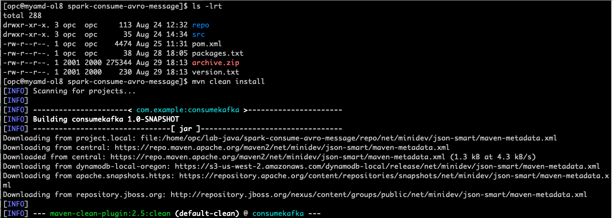Click '(default-clean)' in the last line
The width and height of the screenshot is (613, 218).
click(207, 213)
